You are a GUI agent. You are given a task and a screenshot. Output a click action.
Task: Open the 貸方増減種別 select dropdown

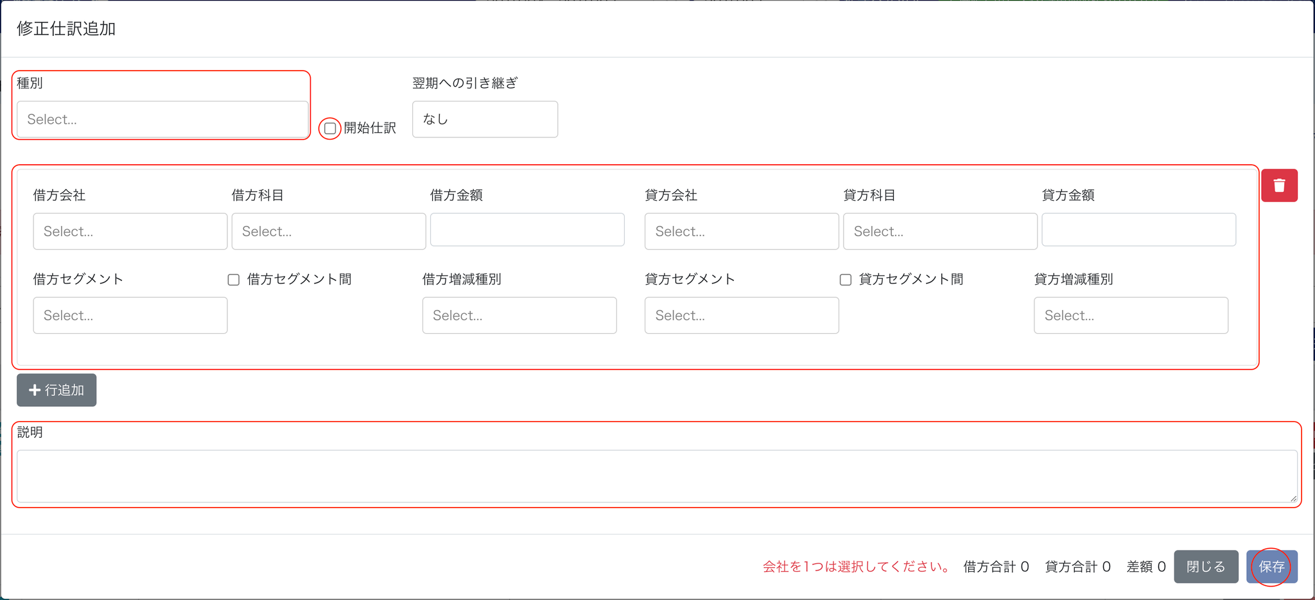point(1131,316)
